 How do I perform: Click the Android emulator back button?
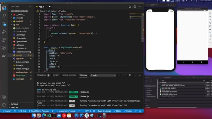184,62
